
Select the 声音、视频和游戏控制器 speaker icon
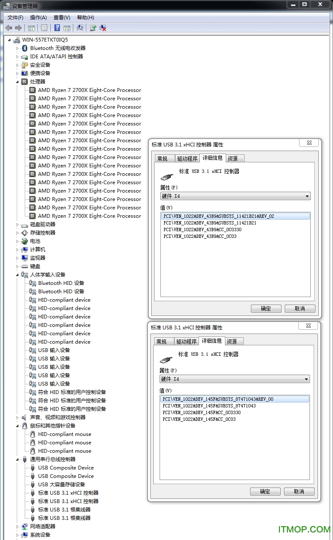25,417
